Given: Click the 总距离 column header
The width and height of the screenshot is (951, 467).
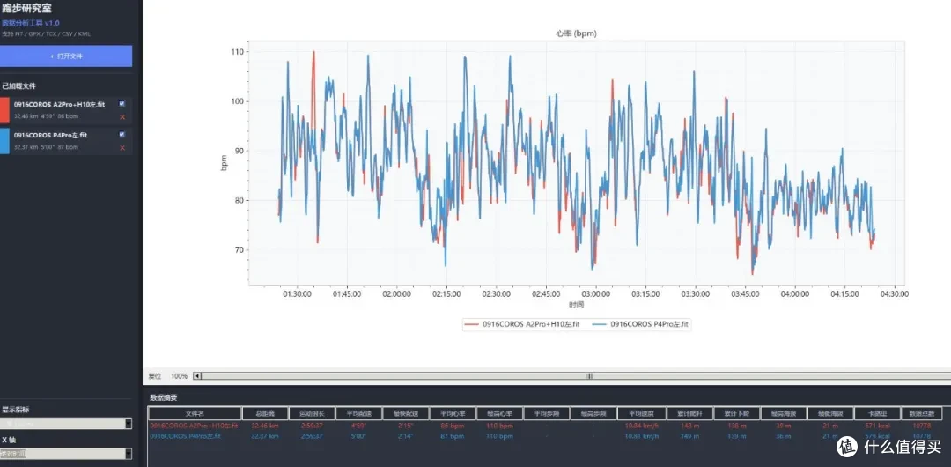Looking at the screenshot, I should [264, 413].
